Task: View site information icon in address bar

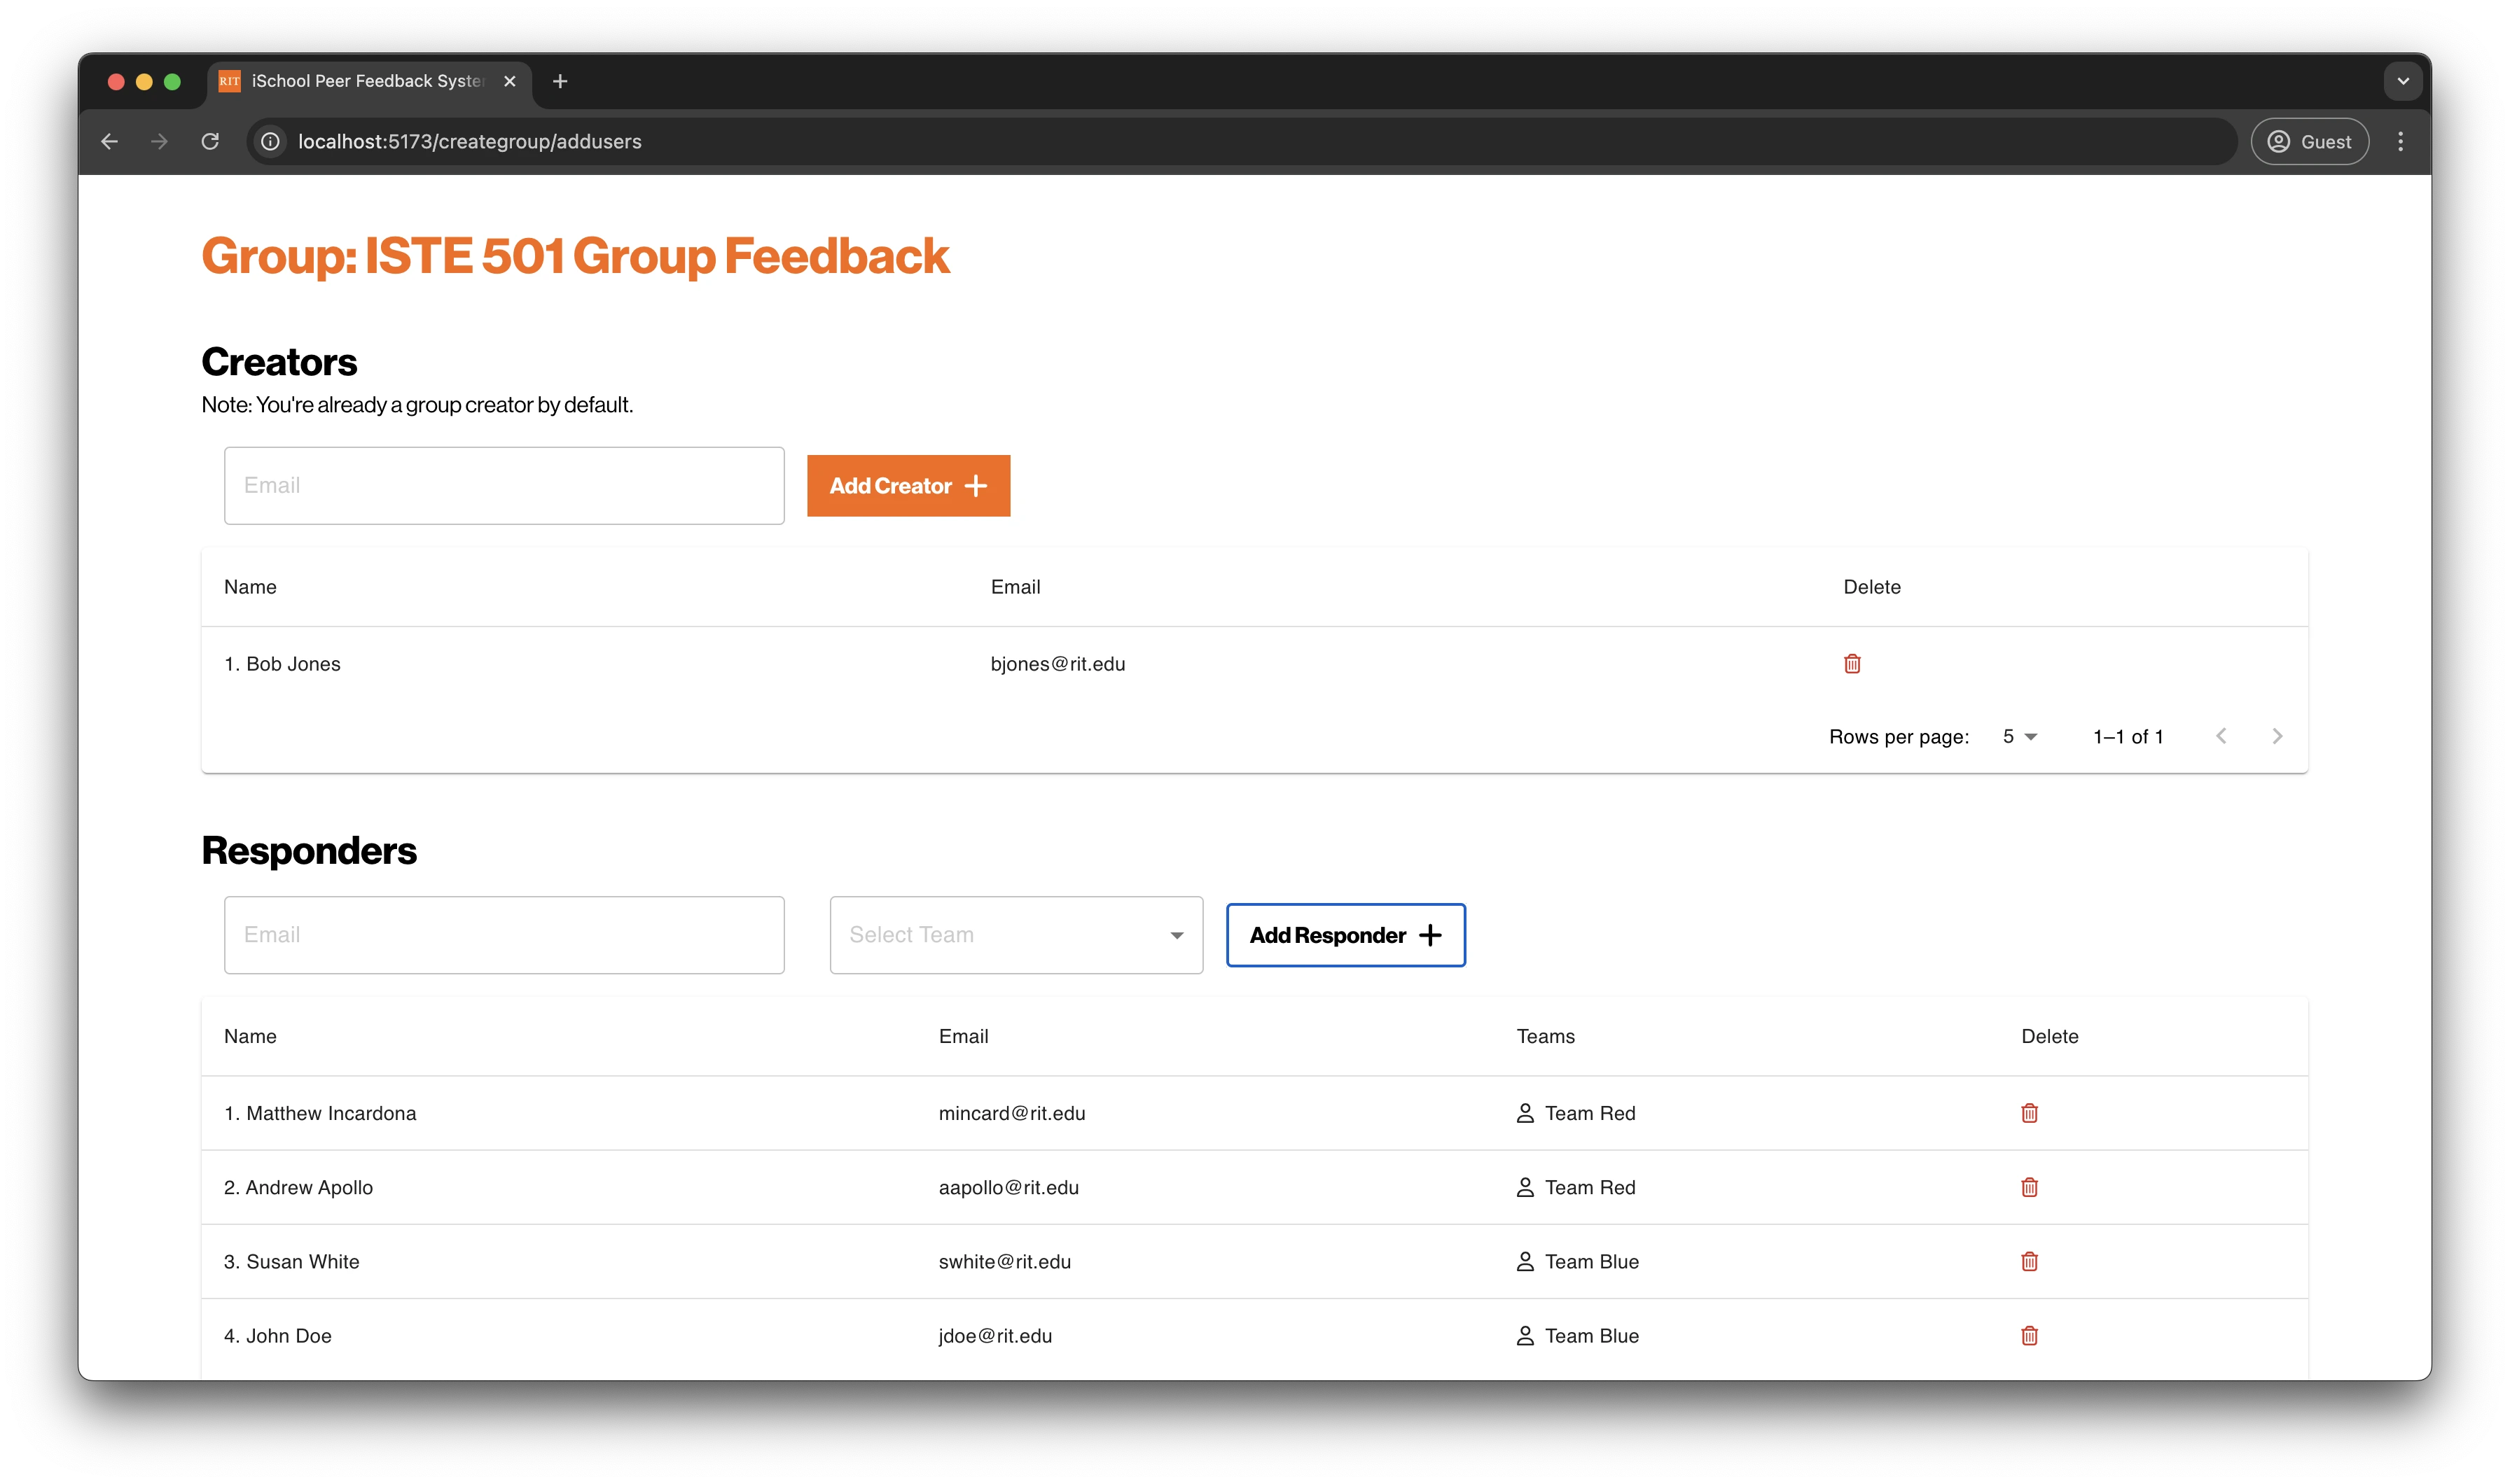Action: (x=270, y=141)
